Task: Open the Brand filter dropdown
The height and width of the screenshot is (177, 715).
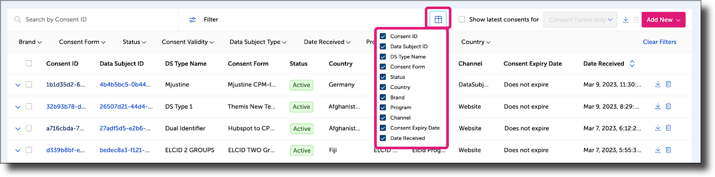Action: (30, 42)
